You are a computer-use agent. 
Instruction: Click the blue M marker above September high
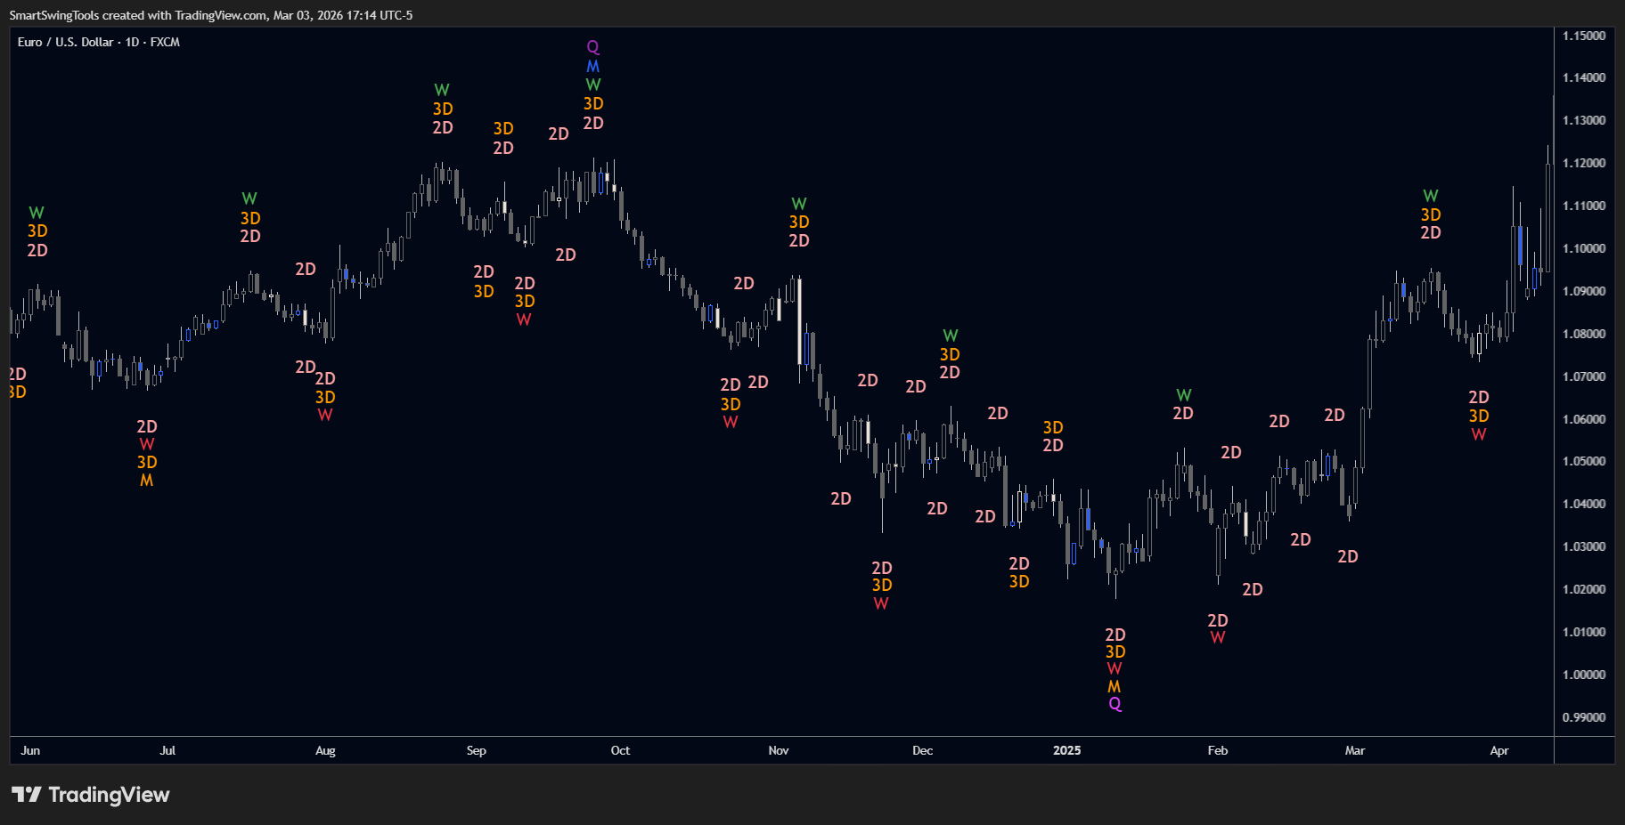tap(592, 67)
